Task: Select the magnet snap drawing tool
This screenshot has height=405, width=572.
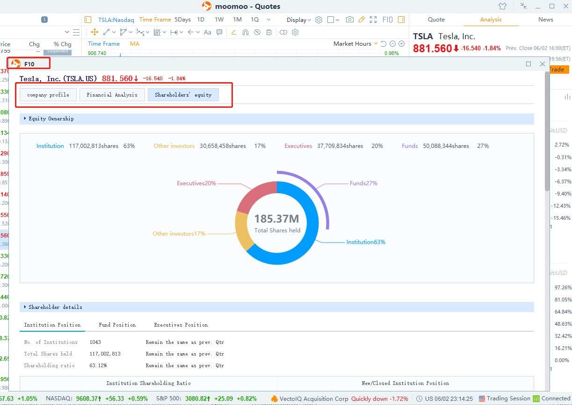Action: pyautogui.click(x=246, y=32)
